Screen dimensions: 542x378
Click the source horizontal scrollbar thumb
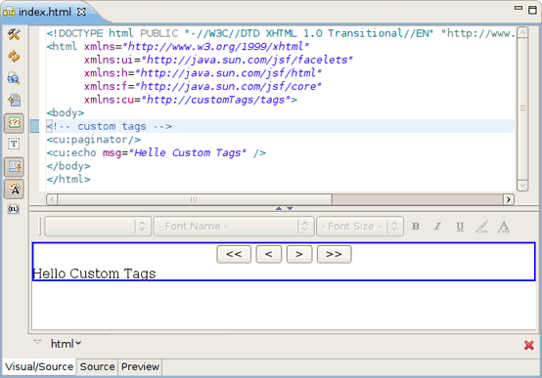pyautogui.click(x=195, y=199)
